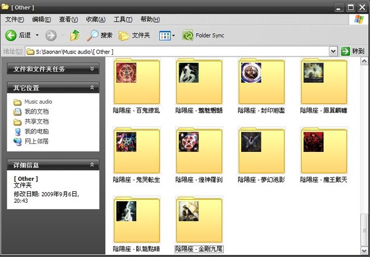Click the Windows flag logo
370x257 pixels.
(359, 20)
